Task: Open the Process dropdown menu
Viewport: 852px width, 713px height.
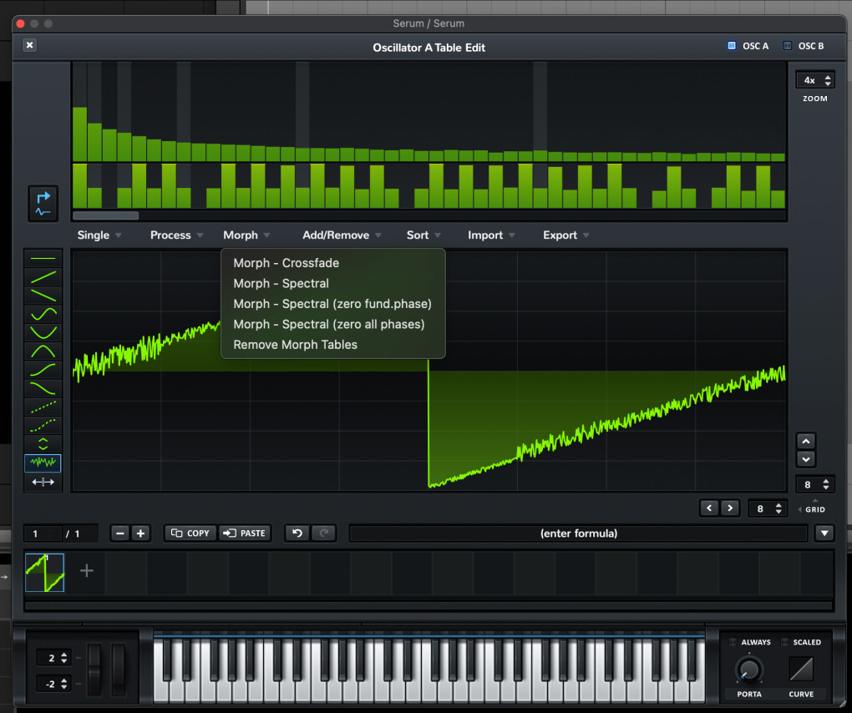Action: click(176, 235)
